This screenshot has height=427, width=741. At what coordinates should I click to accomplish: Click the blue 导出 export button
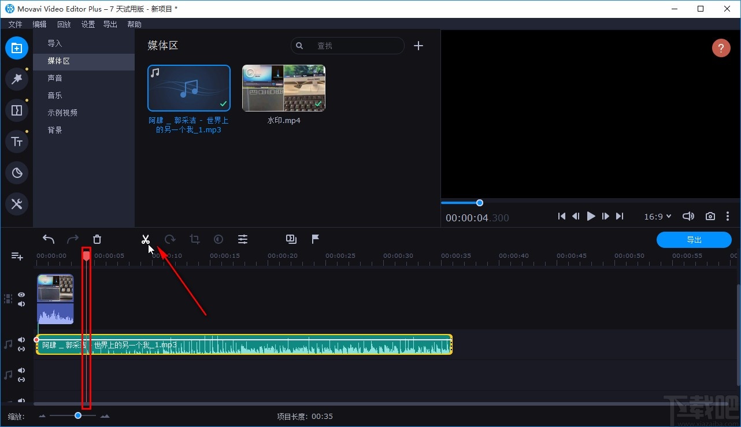(x=694, y=240)
